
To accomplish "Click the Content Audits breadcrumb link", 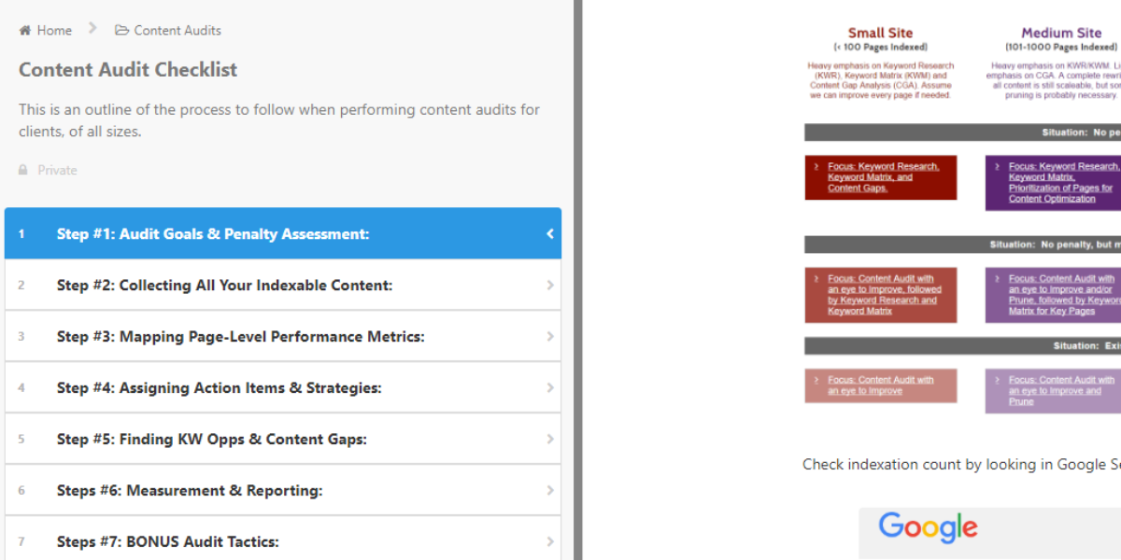I will click(177, 31).
